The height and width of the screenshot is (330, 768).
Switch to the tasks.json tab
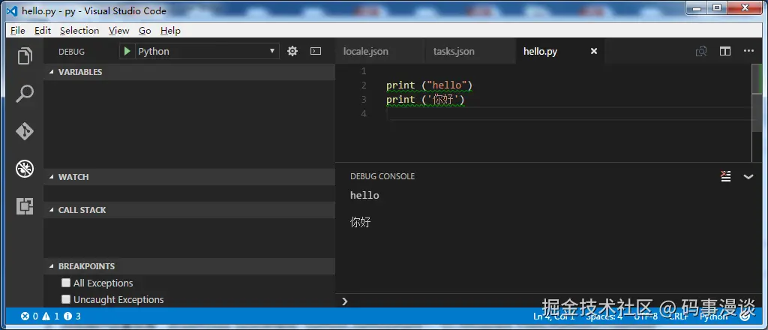[470, 52]
